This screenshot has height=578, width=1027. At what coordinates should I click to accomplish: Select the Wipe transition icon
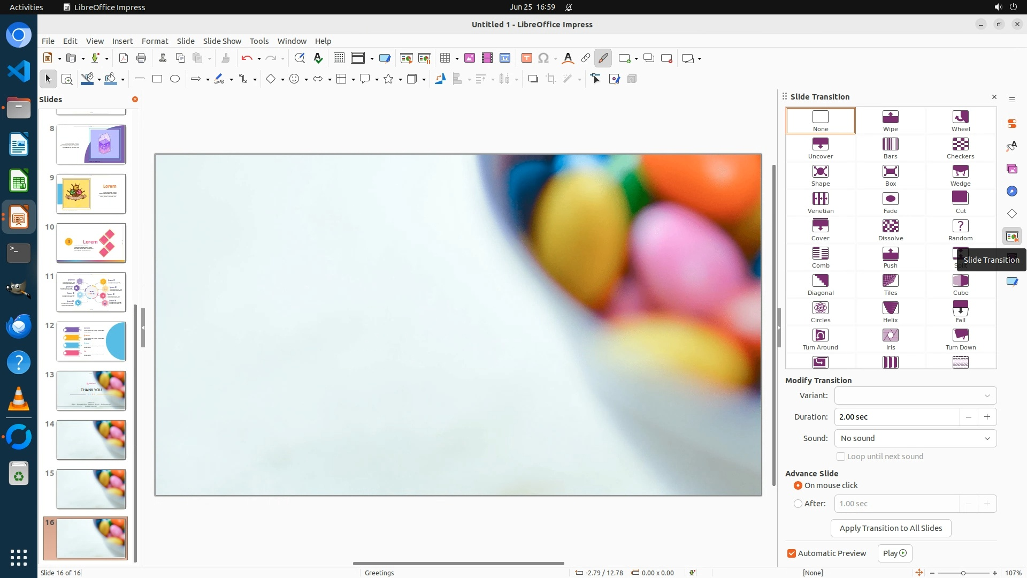coord(890,121)
